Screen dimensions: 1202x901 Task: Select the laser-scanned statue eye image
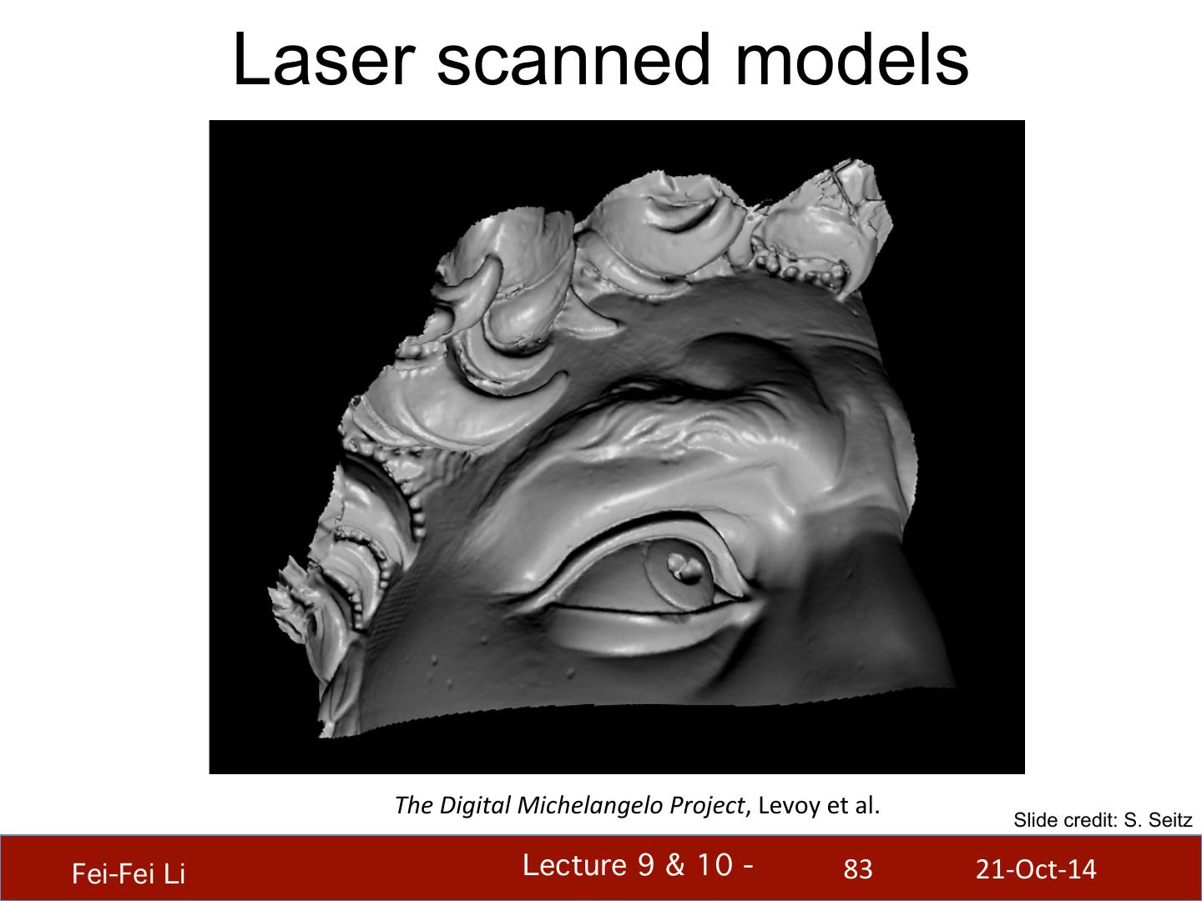617,447
